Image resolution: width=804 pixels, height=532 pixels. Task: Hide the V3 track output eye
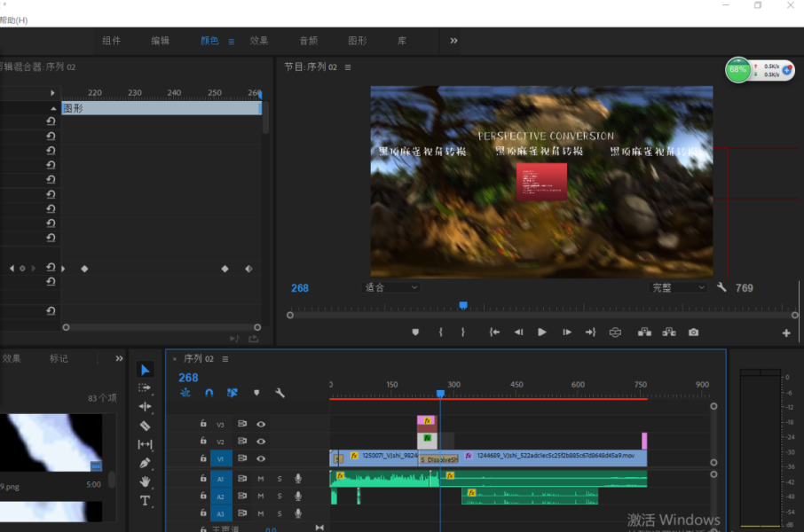click(x=261, y=425)
